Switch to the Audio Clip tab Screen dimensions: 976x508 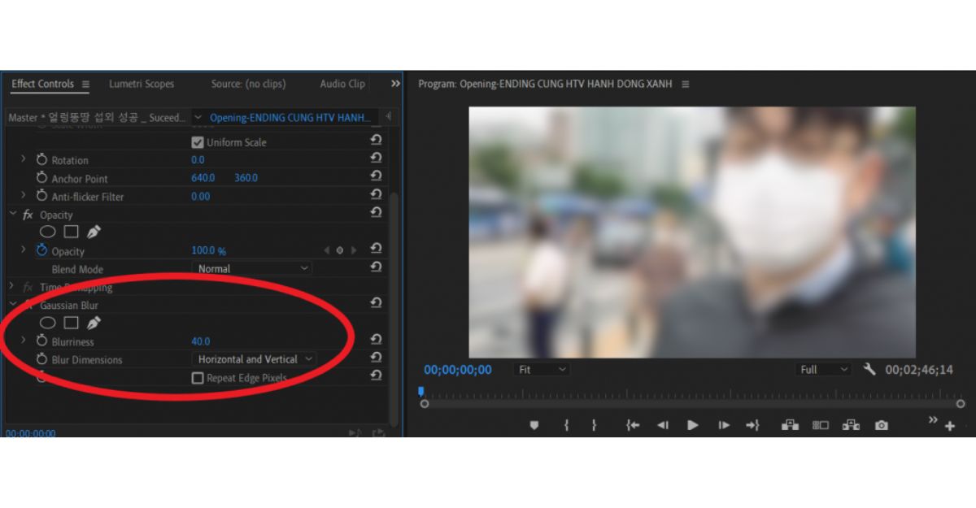(x=342, y=84)
